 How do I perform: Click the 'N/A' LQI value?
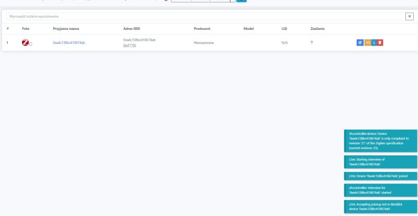(x=284, y=43)
